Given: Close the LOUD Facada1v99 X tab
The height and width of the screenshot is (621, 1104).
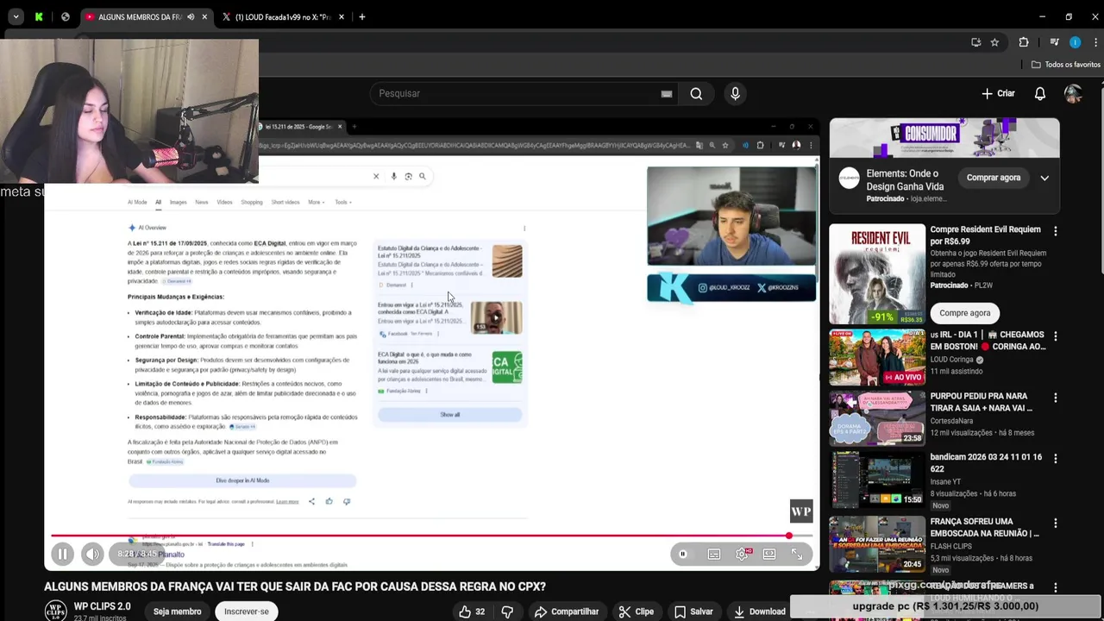Looking at the screenshot, I should [x=342, y=17].
